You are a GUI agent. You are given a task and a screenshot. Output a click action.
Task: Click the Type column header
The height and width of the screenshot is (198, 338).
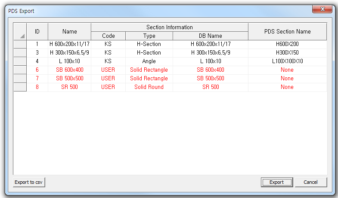pos(149,36)
